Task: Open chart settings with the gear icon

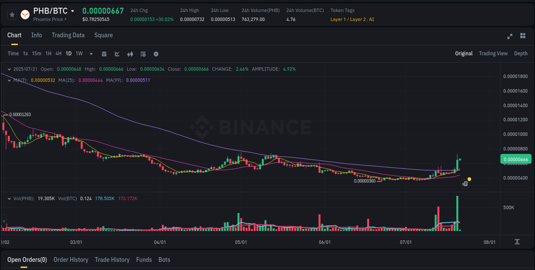Action: pyautogui.click(x=156, y=54)
